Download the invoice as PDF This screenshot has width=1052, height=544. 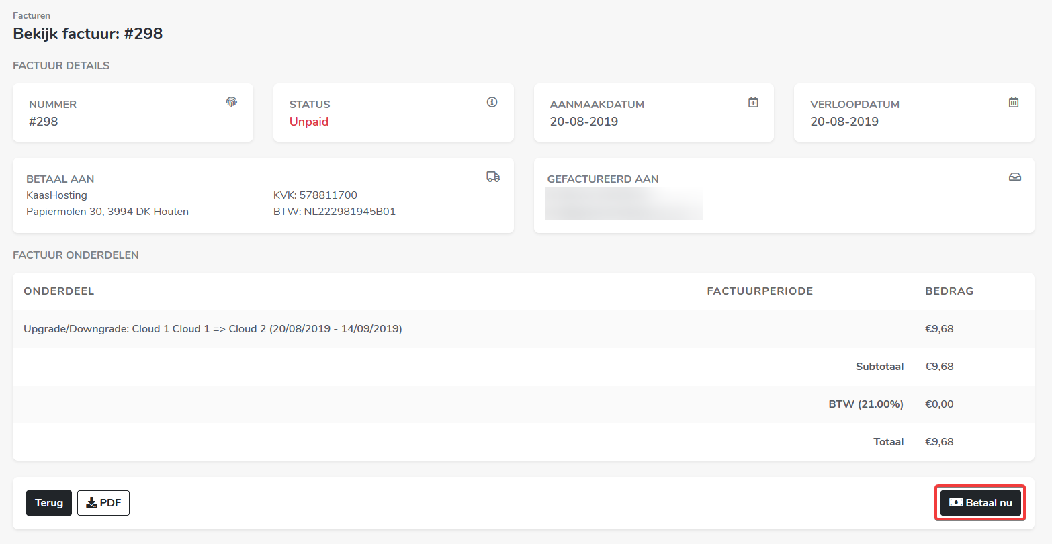(103, 503)
